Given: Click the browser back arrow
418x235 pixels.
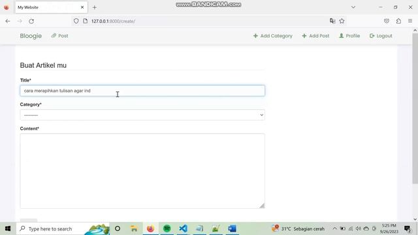Looking at the screenshot, I should 8,21.
